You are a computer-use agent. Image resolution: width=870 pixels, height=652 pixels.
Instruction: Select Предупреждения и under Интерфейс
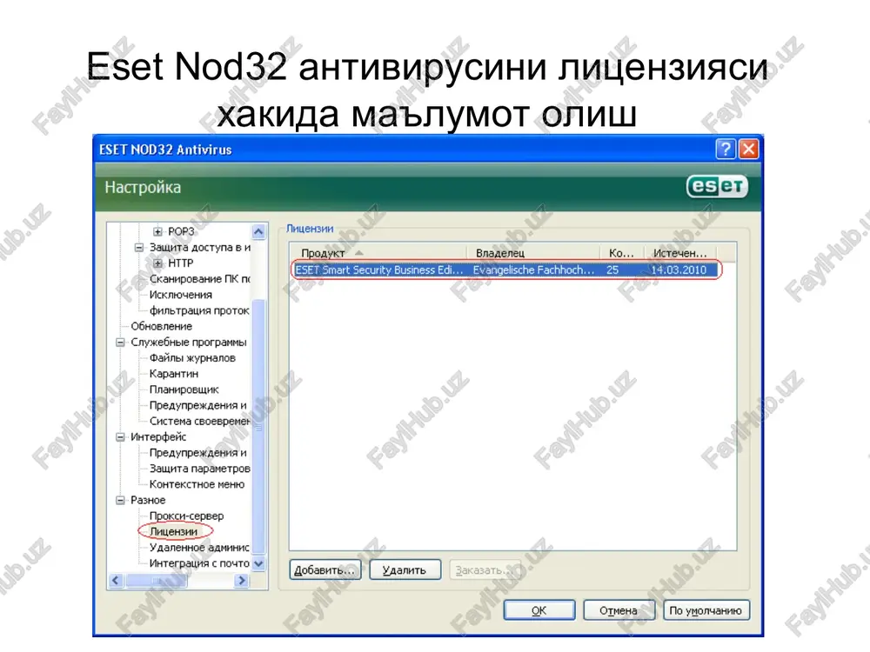click(197, 452)
